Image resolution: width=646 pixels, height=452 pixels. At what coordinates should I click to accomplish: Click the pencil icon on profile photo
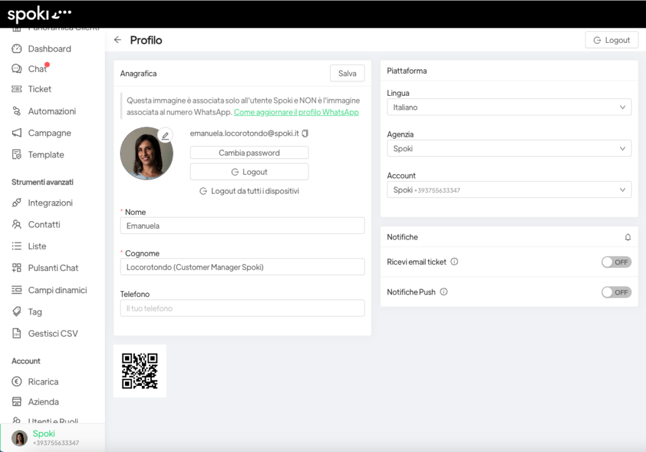click(x=165, y=136)
